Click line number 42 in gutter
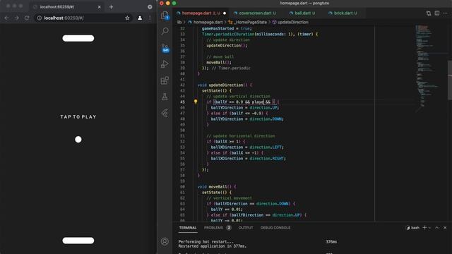The width and height of the screenshot is (452, 254). tap(182, 85)
